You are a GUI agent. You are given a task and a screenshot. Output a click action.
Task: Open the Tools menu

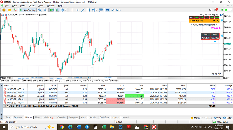41,6
